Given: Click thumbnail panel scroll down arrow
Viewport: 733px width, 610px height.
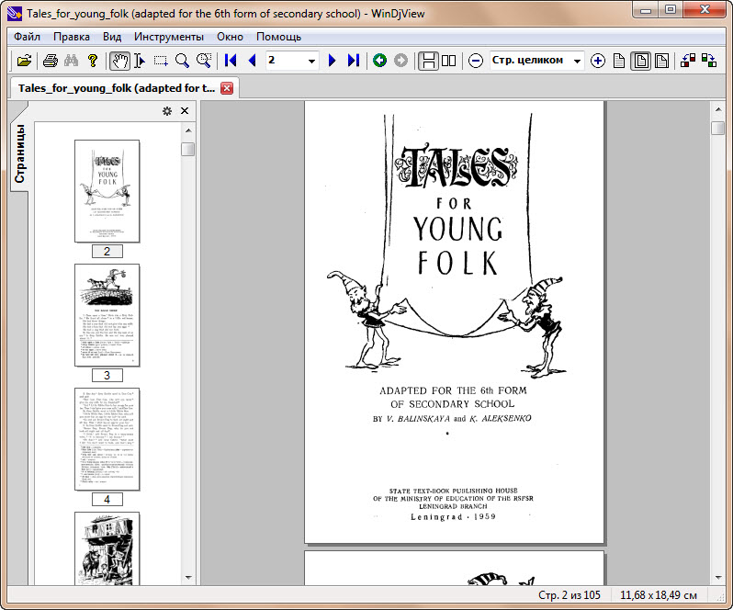Looking at the screenshot, I should [x=188, y=578].
